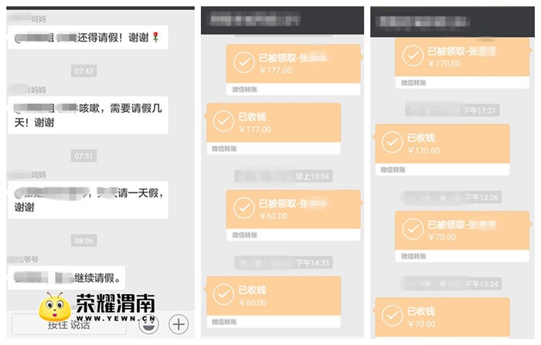Tap the hold-to-talk voice input bar
541x345 pixels.
pyautogui.click(x=69, y=324)
